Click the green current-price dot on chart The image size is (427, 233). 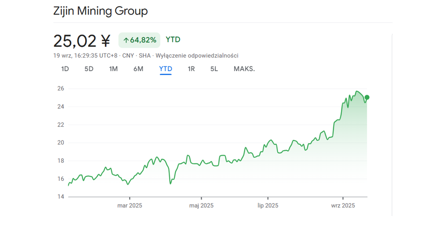(367, 97)
